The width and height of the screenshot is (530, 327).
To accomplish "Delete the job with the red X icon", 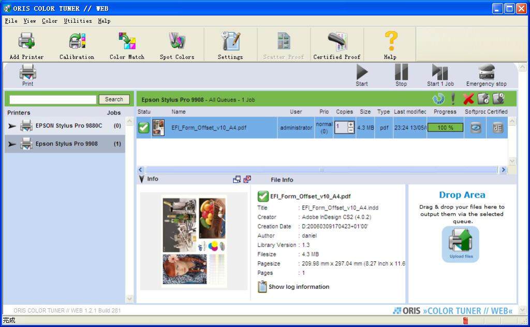I will click(468, 99).
